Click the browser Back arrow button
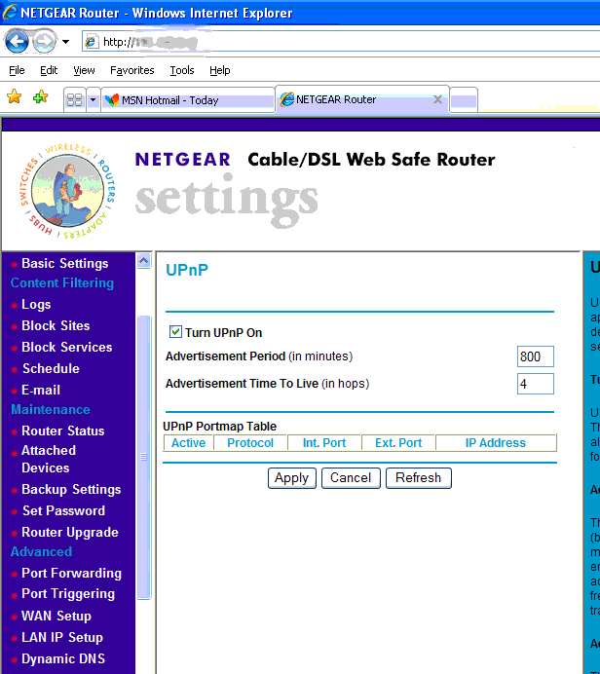 coord(17,42)
